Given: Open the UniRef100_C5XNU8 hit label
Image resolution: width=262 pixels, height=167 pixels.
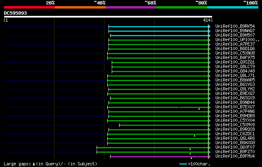Looking at the screenshot, I should coord(235,53).
